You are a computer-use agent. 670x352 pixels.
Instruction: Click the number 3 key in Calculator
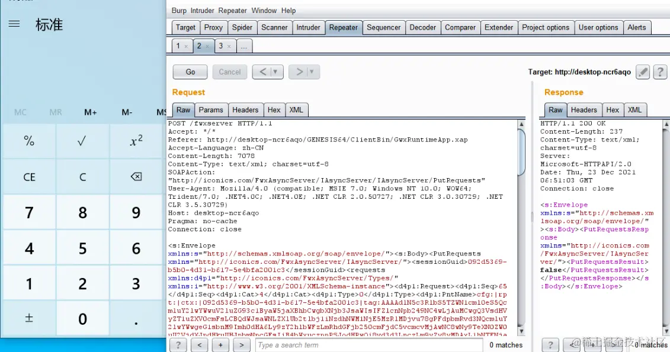click(136, 283)
